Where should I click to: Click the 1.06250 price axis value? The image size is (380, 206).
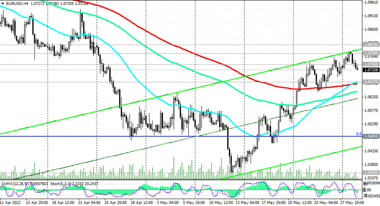click(371, 97)
